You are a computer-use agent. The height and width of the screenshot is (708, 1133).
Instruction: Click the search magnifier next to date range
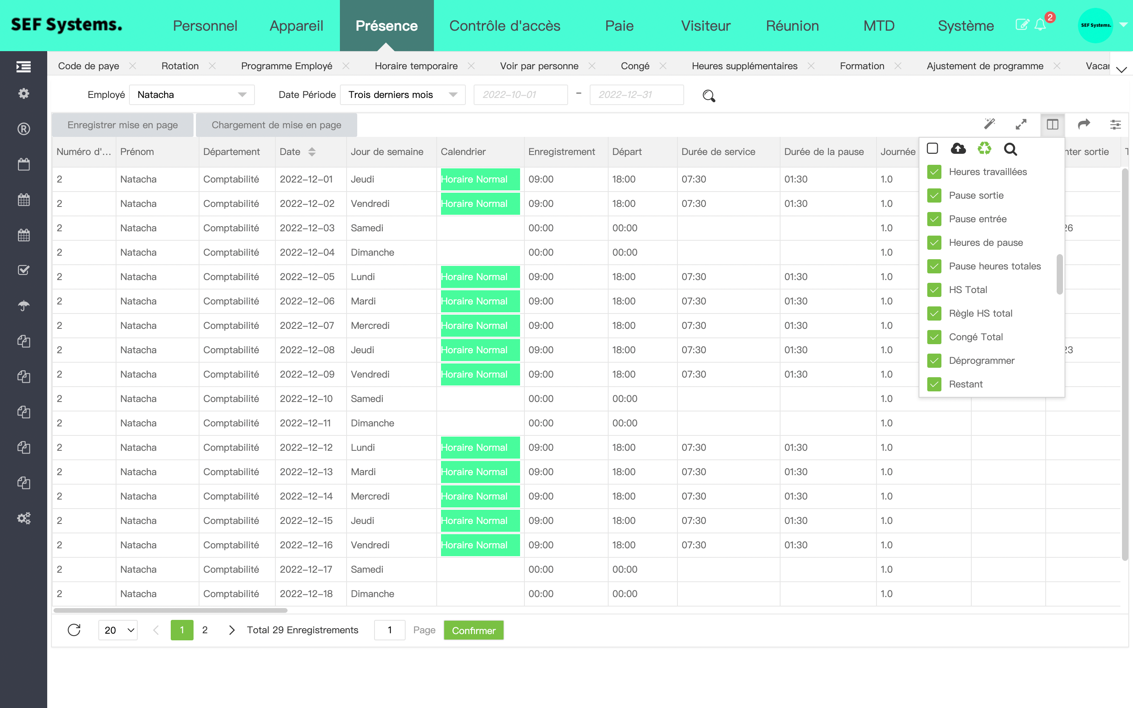click(709, 96)
